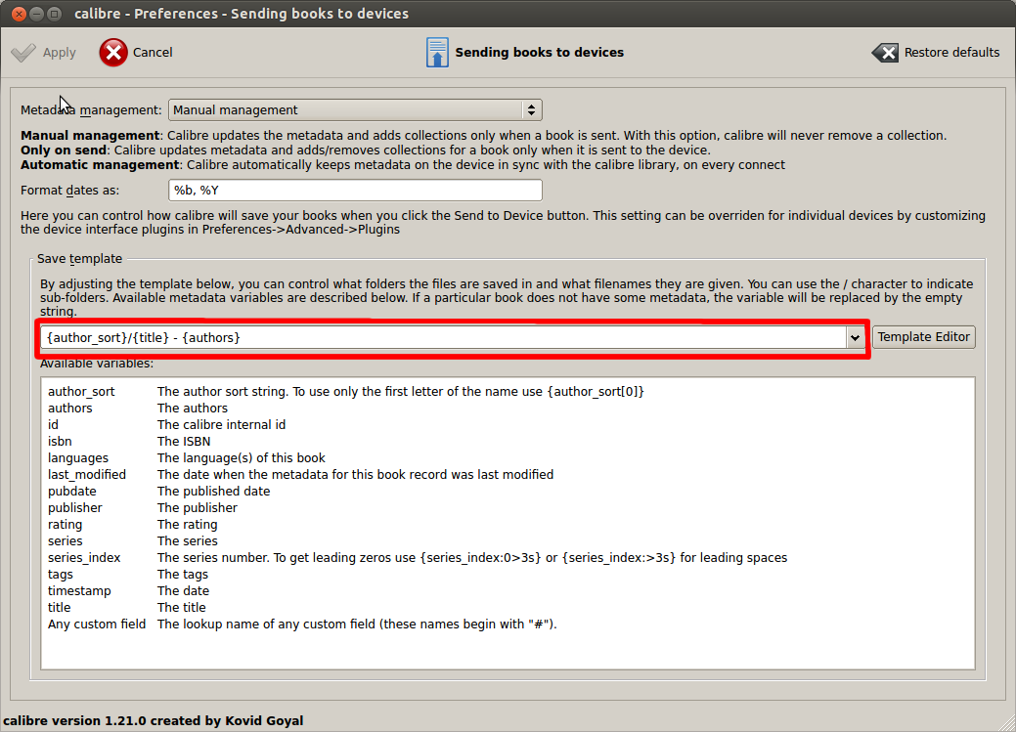Click the 'Metadata management:' label
Viewport: 1016px width, 732px height.
point(91,110)
